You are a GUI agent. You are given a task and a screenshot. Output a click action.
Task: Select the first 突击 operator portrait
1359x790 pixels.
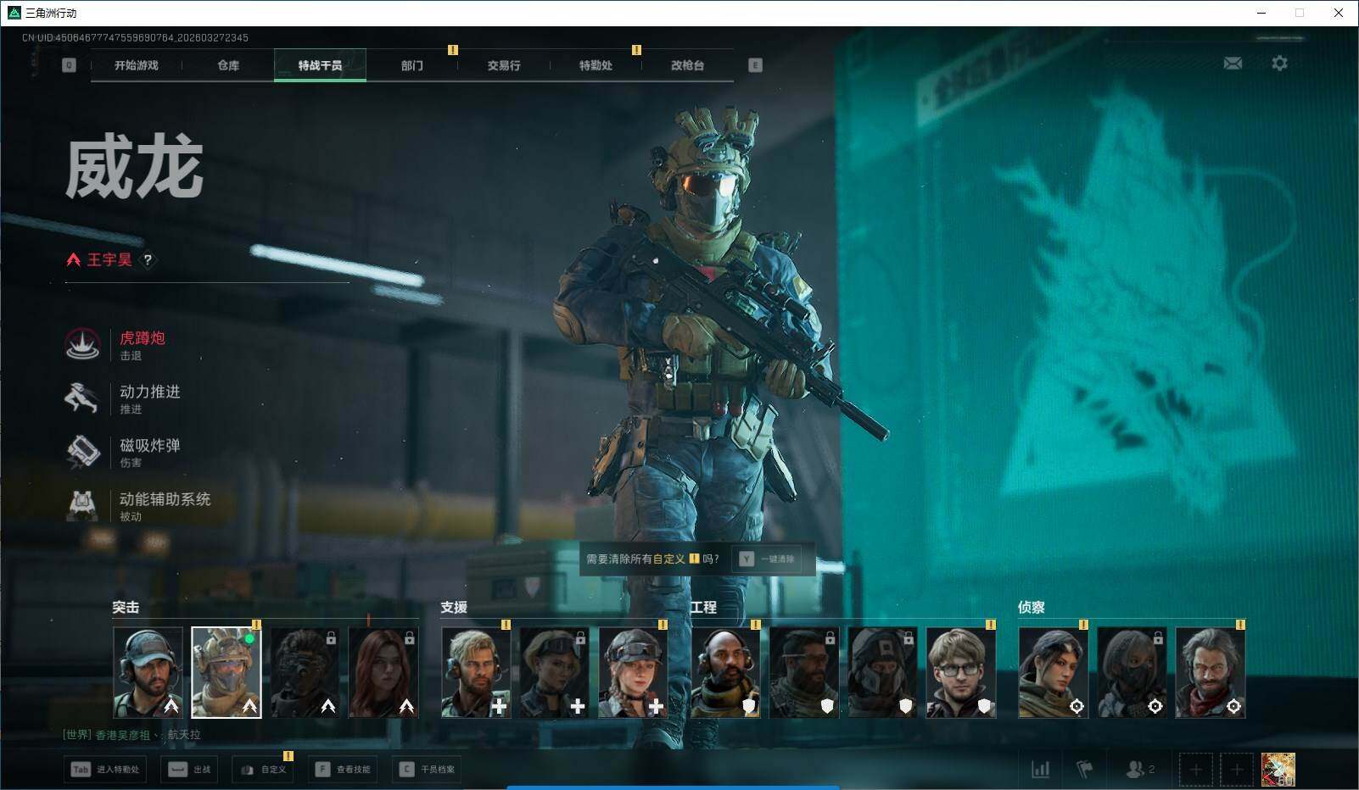148,672
